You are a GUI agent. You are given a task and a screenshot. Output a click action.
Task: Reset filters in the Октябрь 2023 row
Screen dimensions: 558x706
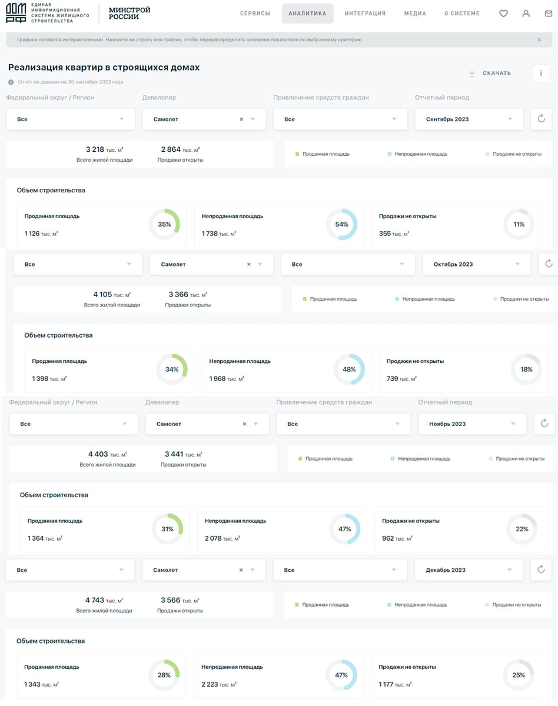(549, 264)
